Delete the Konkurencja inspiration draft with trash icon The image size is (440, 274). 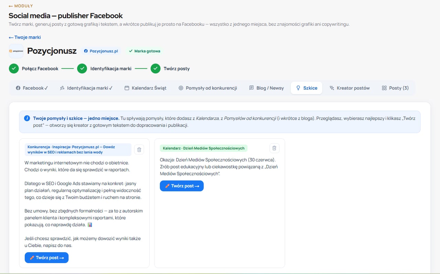coord(139,149)
